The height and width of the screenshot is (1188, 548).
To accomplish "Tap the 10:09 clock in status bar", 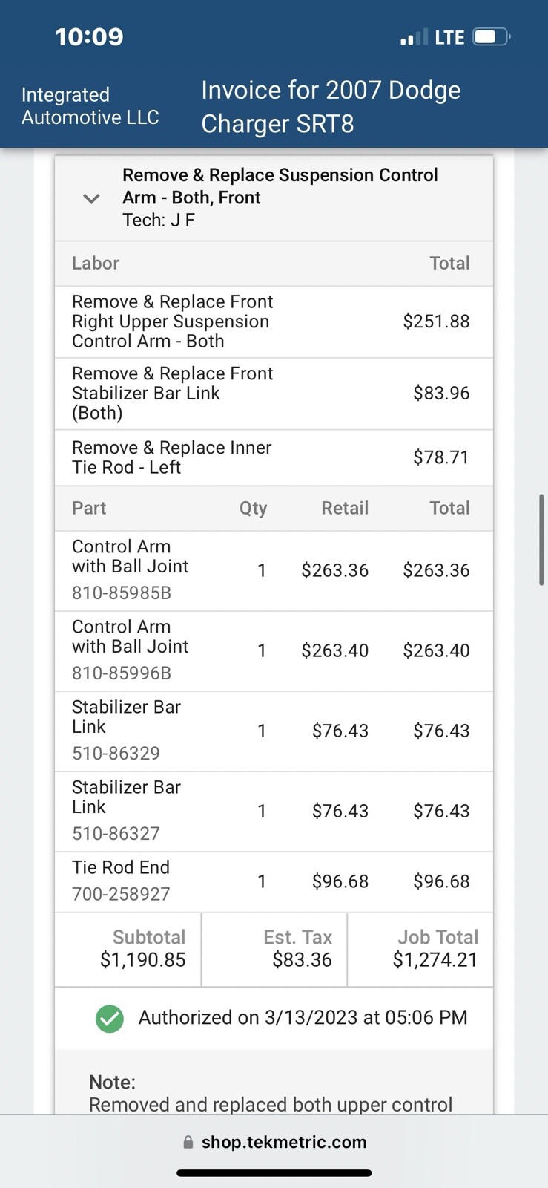I will (90, 37).
